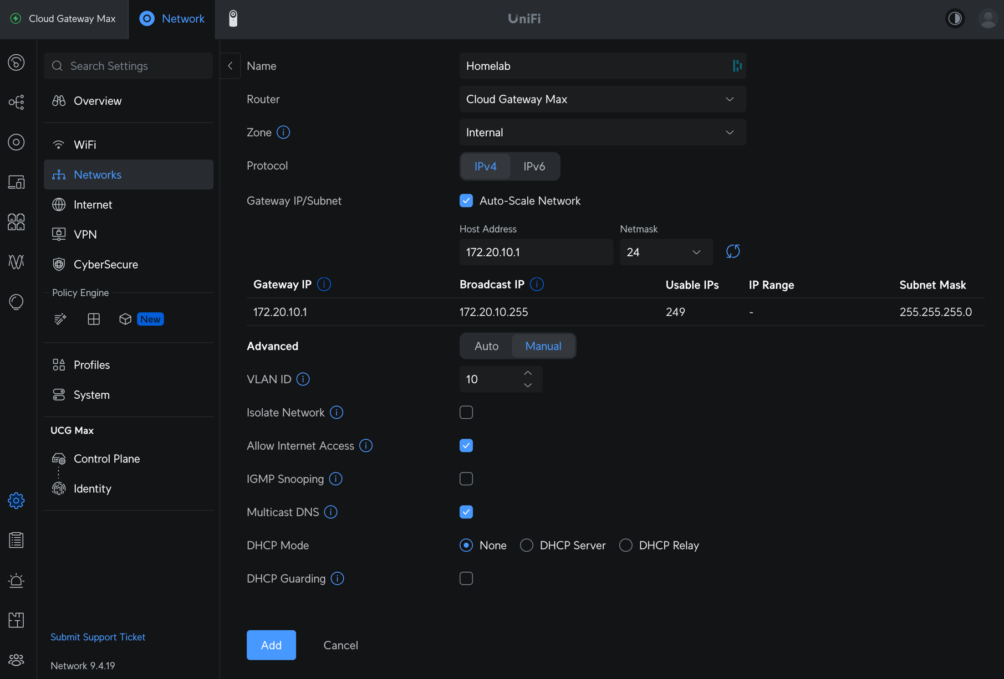
Task: Click the theme toggle icon in header
Action: [955, 18]
